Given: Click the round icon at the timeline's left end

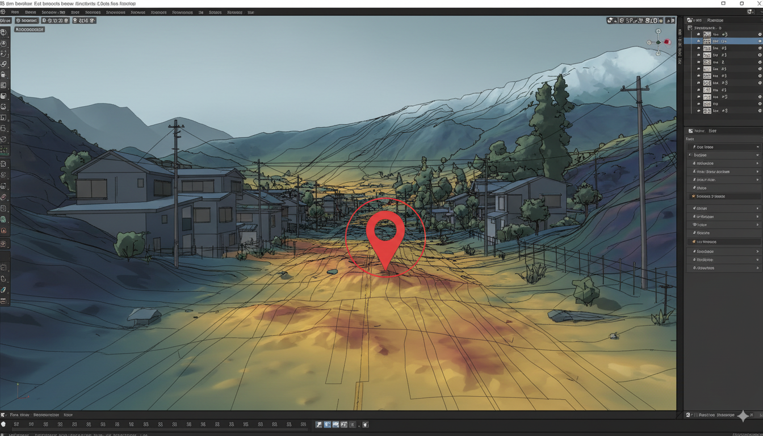Looking at the screenshot, I should (x=3, y=425).
